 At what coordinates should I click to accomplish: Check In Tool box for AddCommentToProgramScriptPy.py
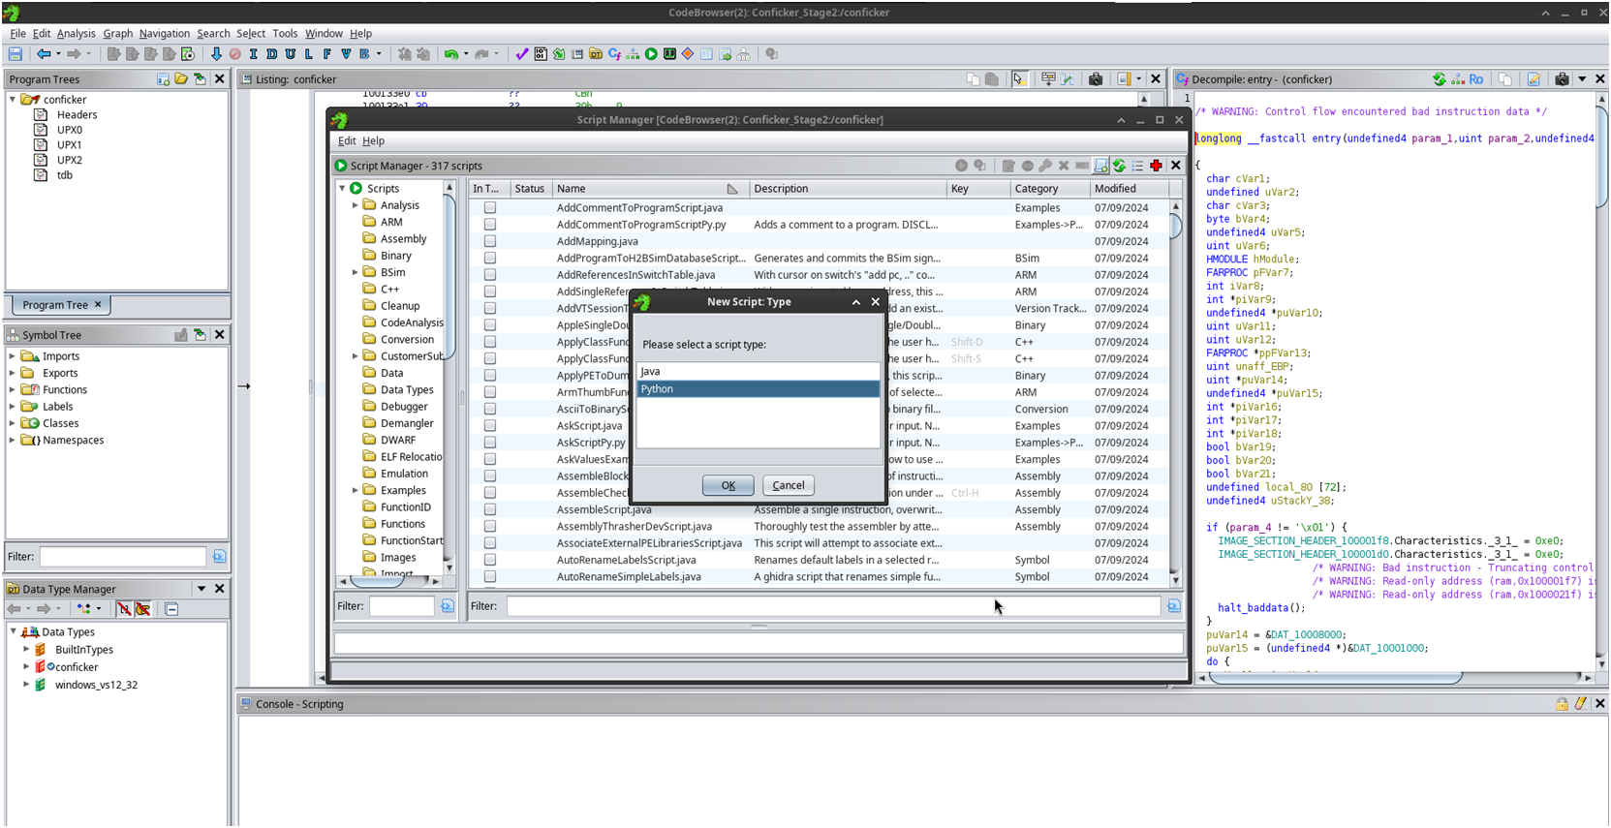point(490,225)
